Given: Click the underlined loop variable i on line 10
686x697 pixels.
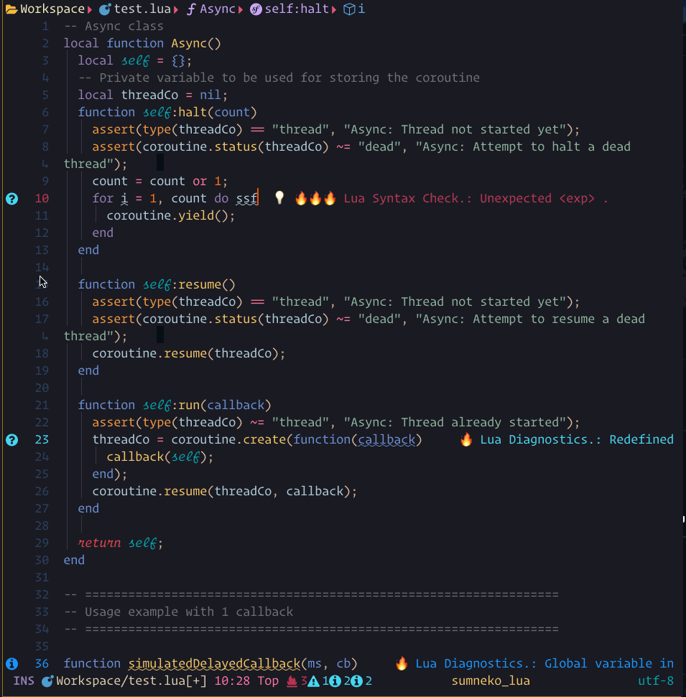Looking at the screenshot, I should pyautogui.click(x=124, y=199).
